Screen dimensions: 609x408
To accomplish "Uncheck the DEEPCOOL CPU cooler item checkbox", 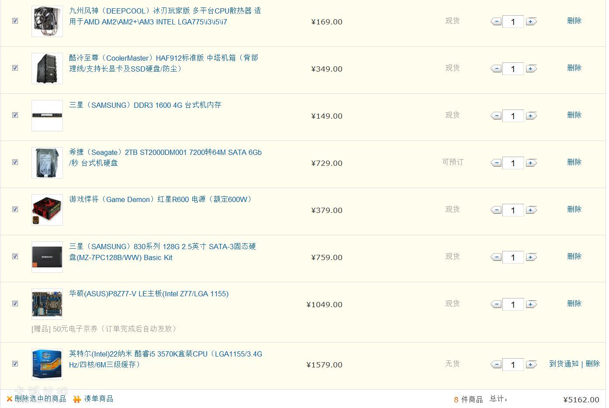I will pos(15,21).
